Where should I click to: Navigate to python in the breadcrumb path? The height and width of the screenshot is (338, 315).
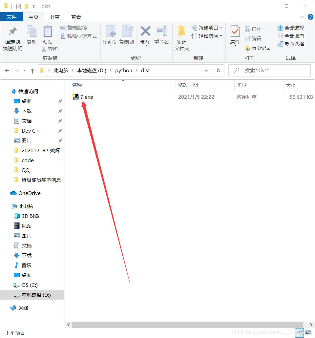pos(124,70)
